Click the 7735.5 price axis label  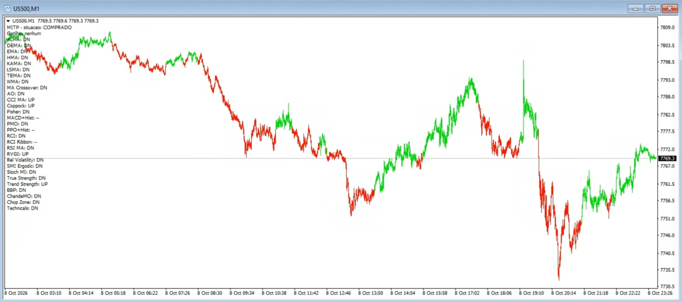tap(667, 270)
